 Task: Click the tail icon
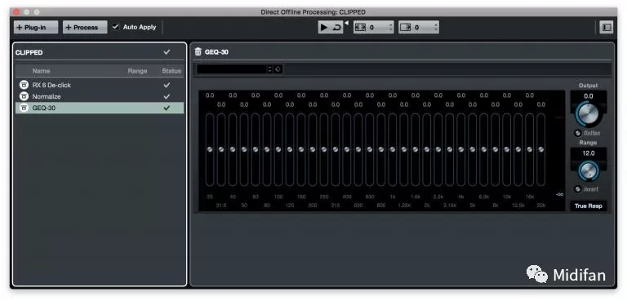(x=406, y=27)
